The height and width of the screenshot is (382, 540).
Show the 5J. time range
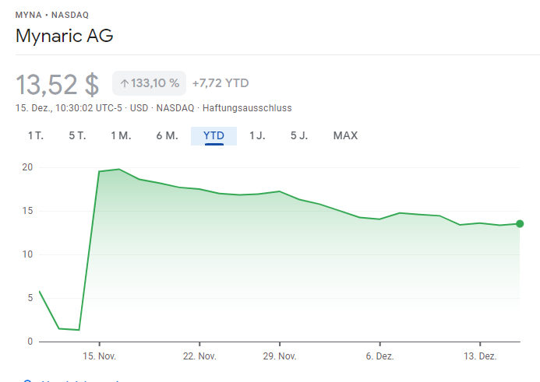tap(299, 136)
